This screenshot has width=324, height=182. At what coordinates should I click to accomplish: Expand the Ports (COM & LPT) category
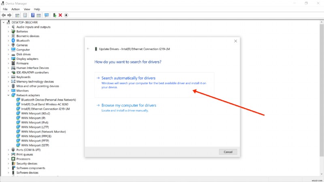pyautogui.click(x=8, y=150)
